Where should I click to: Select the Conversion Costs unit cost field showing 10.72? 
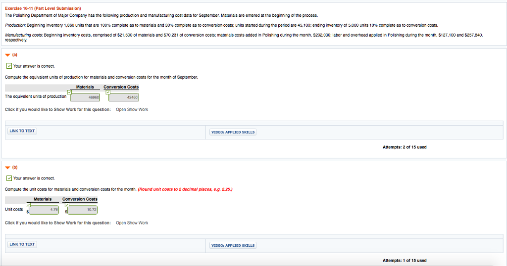click(84, 210)
